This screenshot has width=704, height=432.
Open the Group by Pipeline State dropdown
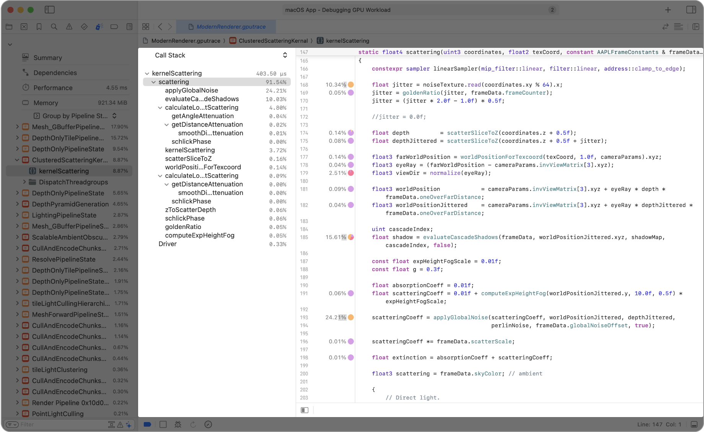[75, 116]
